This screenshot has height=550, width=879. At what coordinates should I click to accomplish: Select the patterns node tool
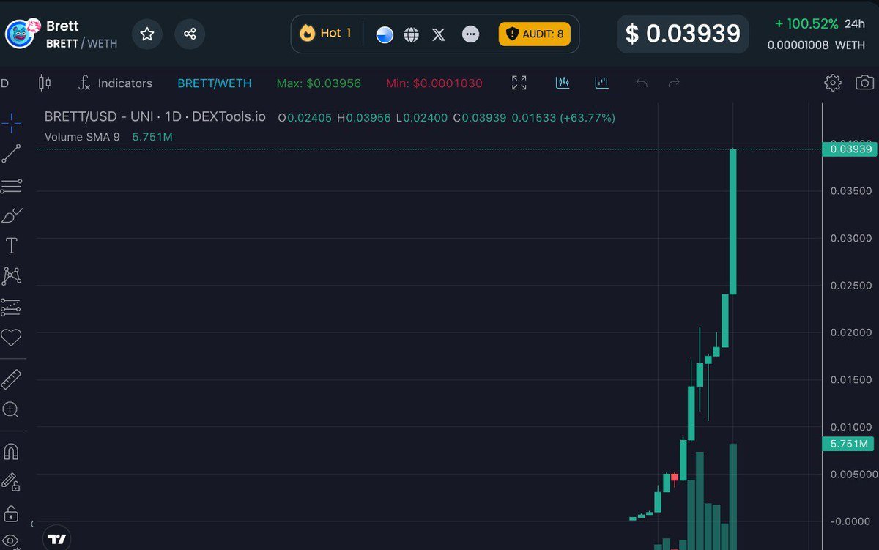click(x=11, y=275)
